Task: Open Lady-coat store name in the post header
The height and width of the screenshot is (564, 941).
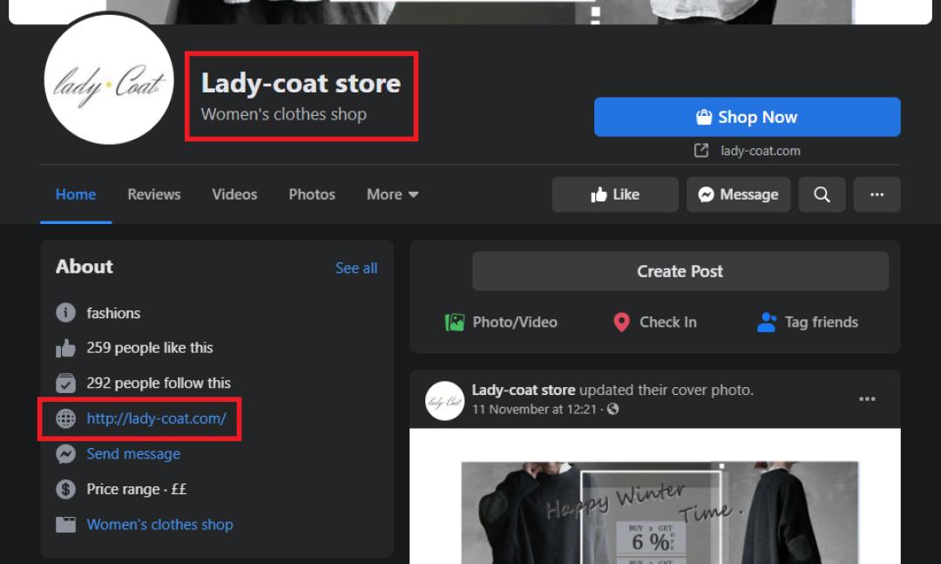Action: pos(524,390)
